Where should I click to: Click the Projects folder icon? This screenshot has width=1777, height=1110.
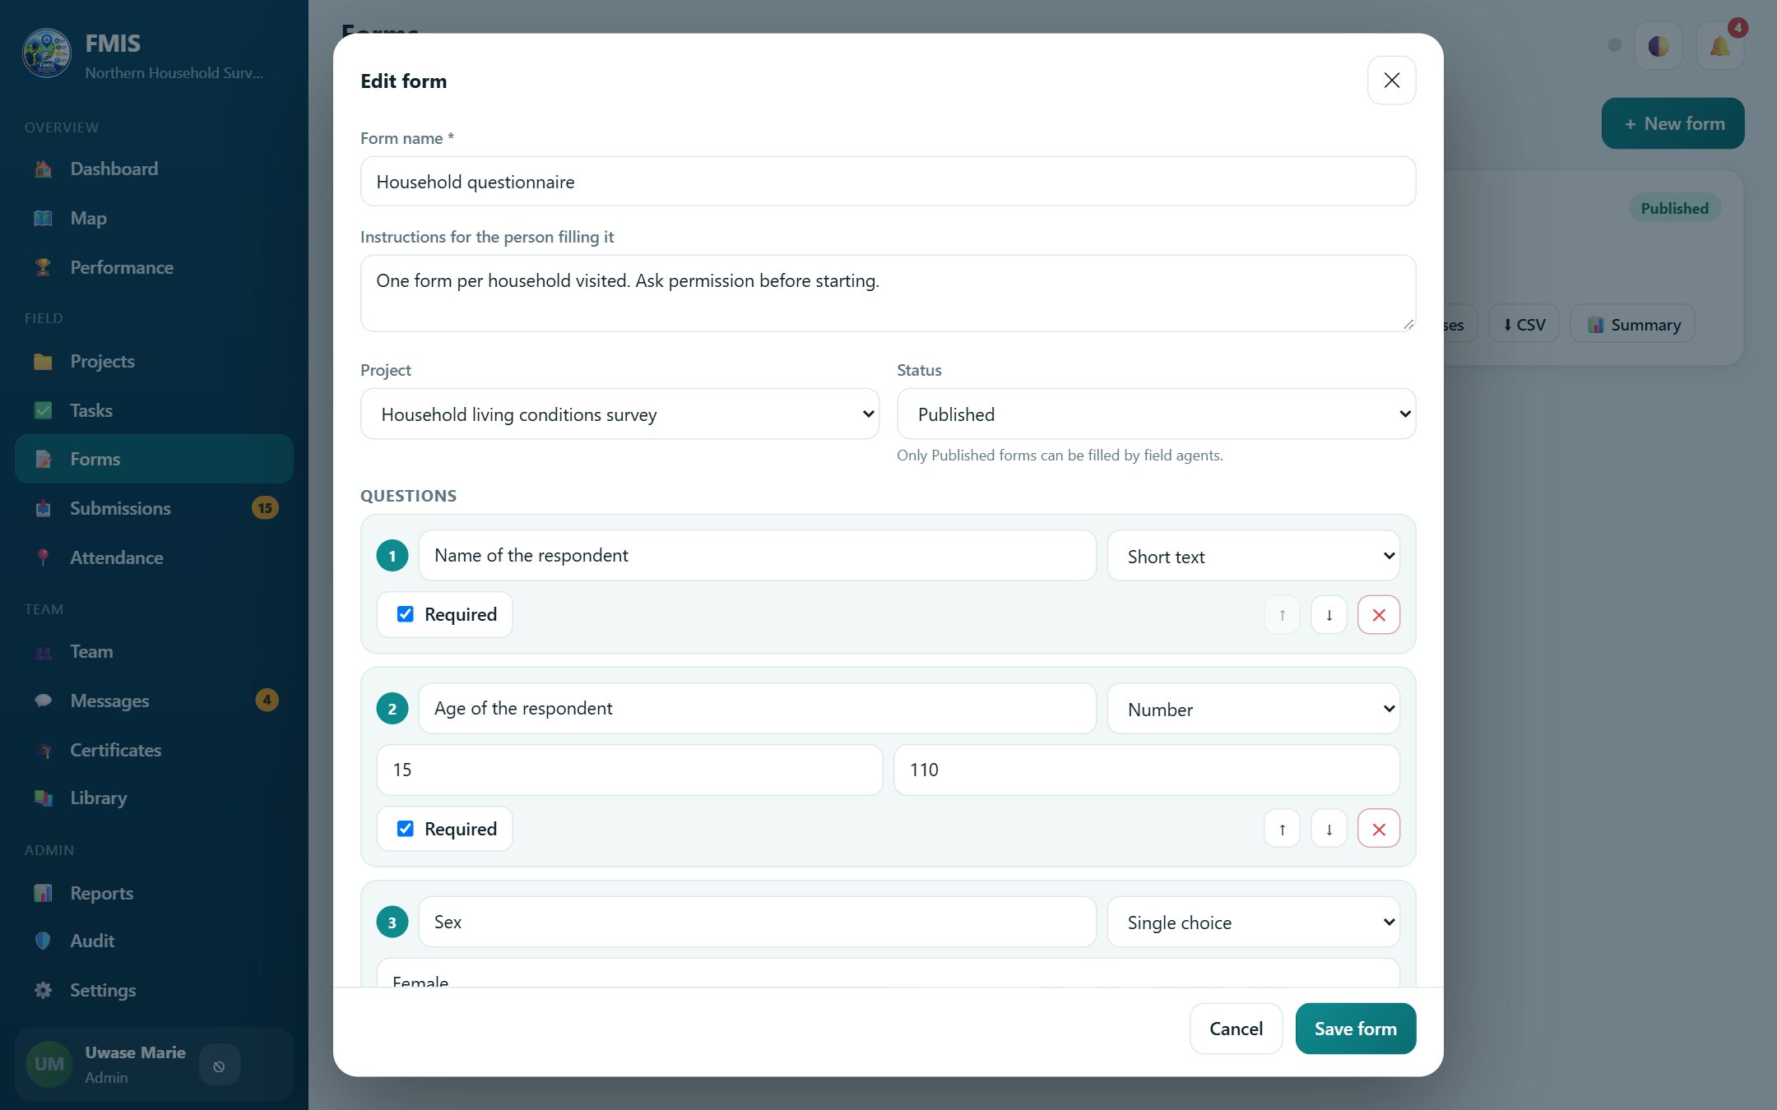click(x=44, y=362)
